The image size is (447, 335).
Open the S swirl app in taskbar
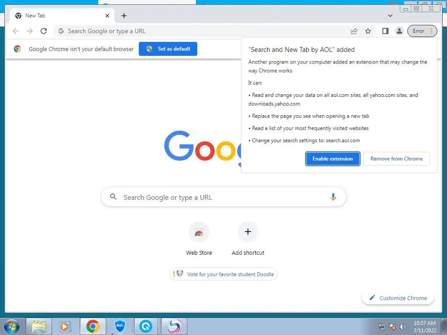coord(174,326)
